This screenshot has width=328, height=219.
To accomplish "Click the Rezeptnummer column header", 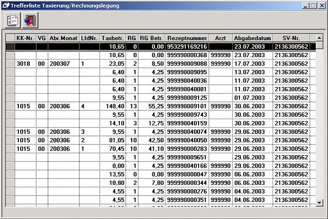I will point(187,38).
